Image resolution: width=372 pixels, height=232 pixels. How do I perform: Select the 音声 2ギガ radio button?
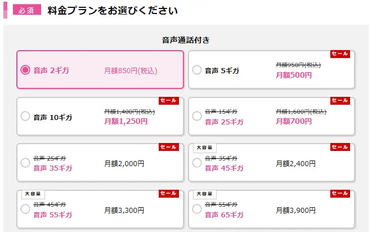coord(25,70)
